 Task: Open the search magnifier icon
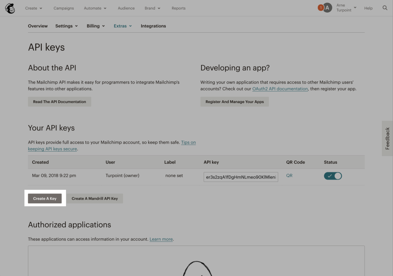click(x=385, y=8)
